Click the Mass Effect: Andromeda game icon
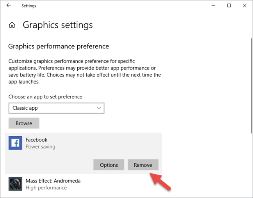253x198 pixels. pos(15,184)
